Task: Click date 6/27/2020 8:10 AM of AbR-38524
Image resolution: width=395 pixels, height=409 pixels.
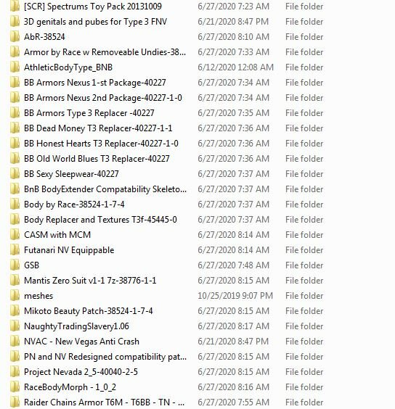Action: 233,37
